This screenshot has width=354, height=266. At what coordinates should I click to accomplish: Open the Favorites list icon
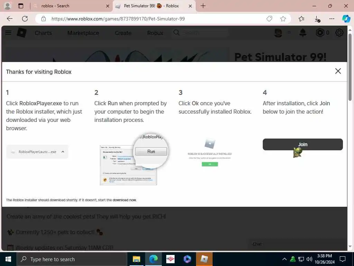[x=301, y=19]
